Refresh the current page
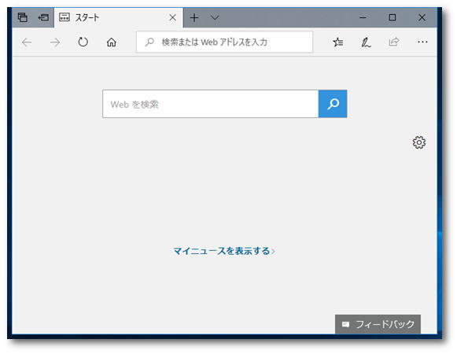The width and height of the screenshot is (457, 354). pyautogui.click(x=83, y=42)
